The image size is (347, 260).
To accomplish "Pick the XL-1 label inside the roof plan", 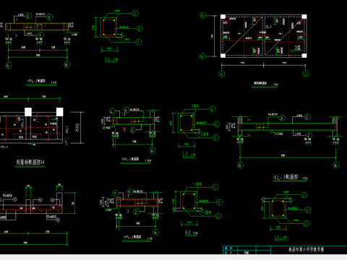I will pyautogui.click(x=269, y=27).
